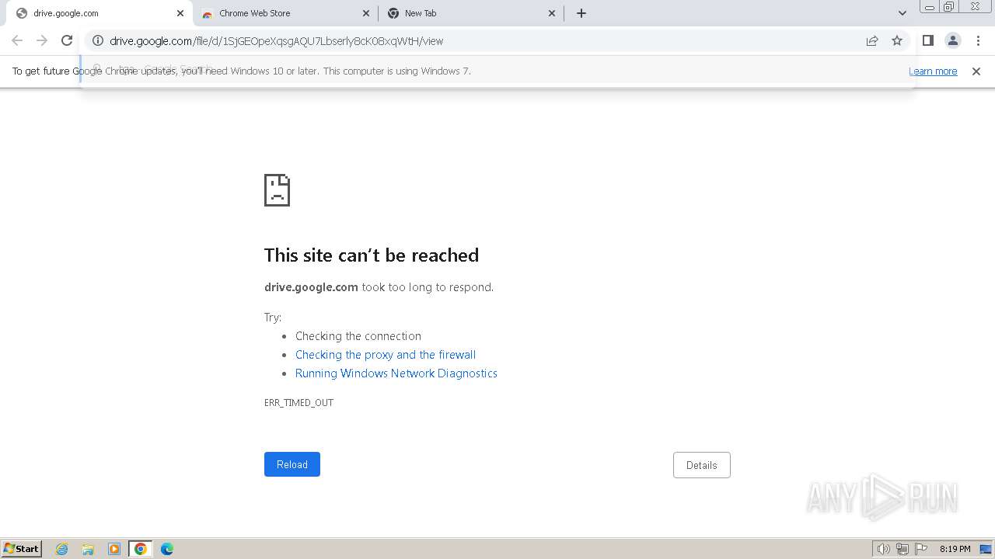Image resolution: width=995 pixels, height=559 pixels.
Task: Click the This site can't be reached heading
Action: [x=372, y=255]
